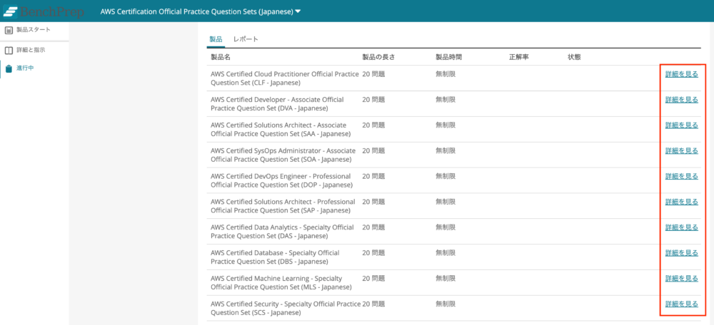Click the Solutions Architect Professional (SAP - Japanese) name
The image size is (714, 325).
(x=283, y=205)
